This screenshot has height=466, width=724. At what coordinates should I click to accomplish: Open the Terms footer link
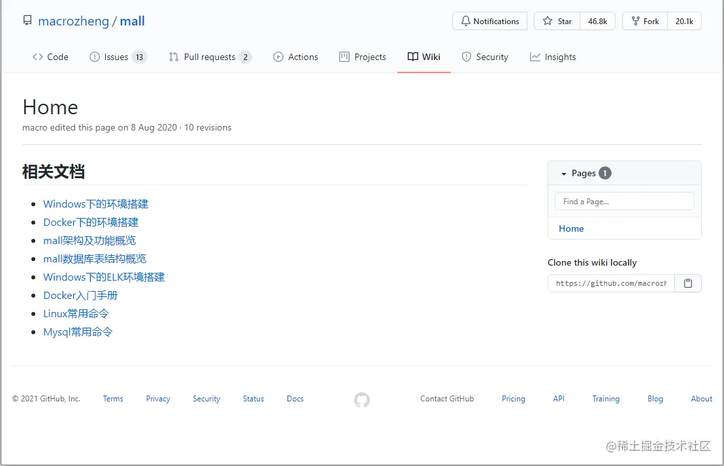pyautogui.click(x=113, y=399)
